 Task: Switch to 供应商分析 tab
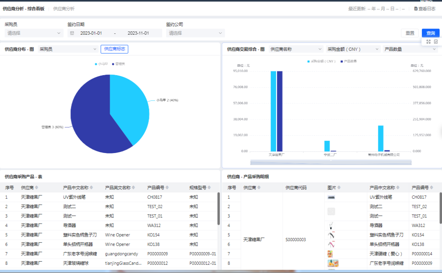[64, 9]
